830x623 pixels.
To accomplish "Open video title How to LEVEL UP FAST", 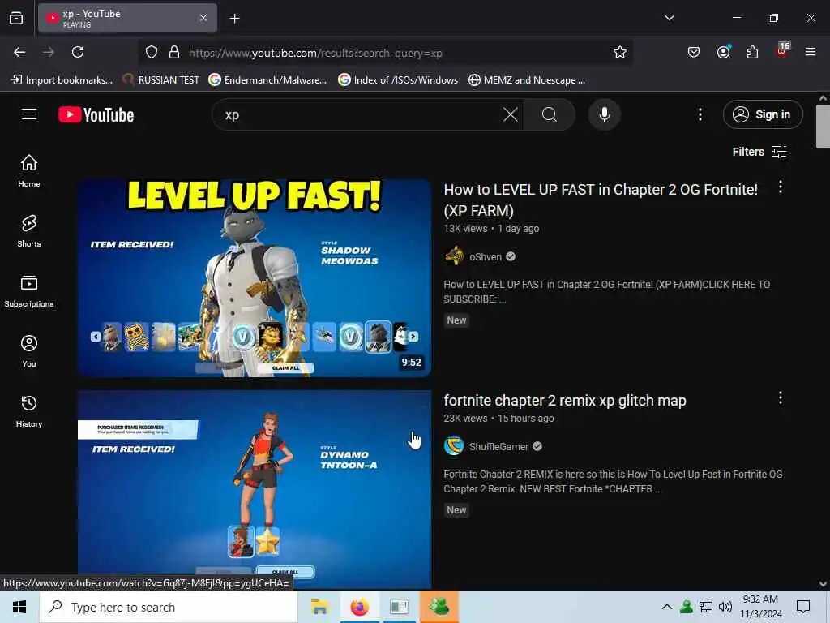I will tap(601, 200).
